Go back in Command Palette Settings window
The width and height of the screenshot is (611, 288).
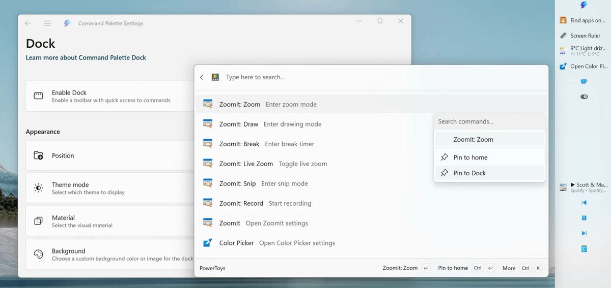pos(28,23)
